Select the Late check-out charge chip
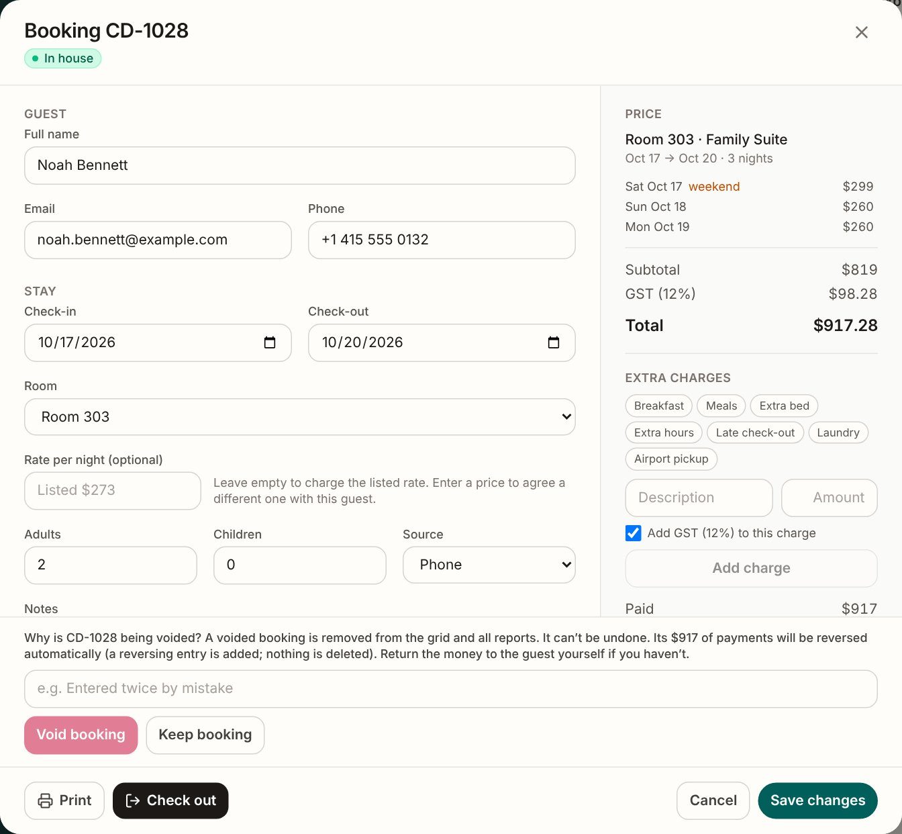 coord(755,432)
